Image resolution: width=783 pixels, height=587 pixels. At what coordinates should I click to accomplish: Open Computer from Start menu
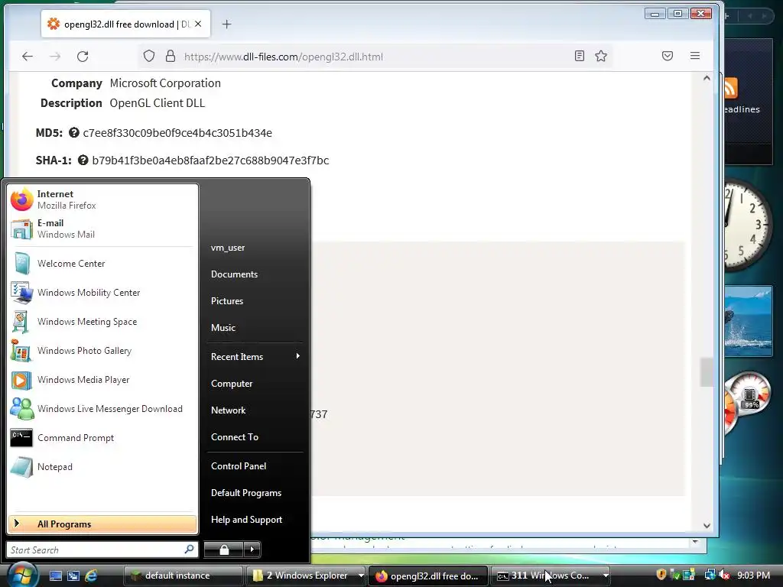click(x=232, y=384)
